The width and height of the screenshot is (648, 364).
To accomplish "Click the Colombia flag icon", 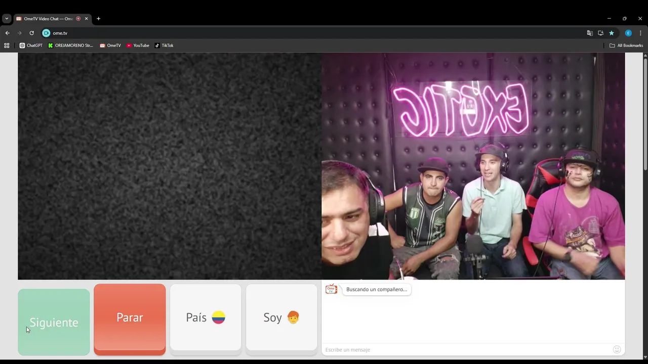I will coord(218,317).
